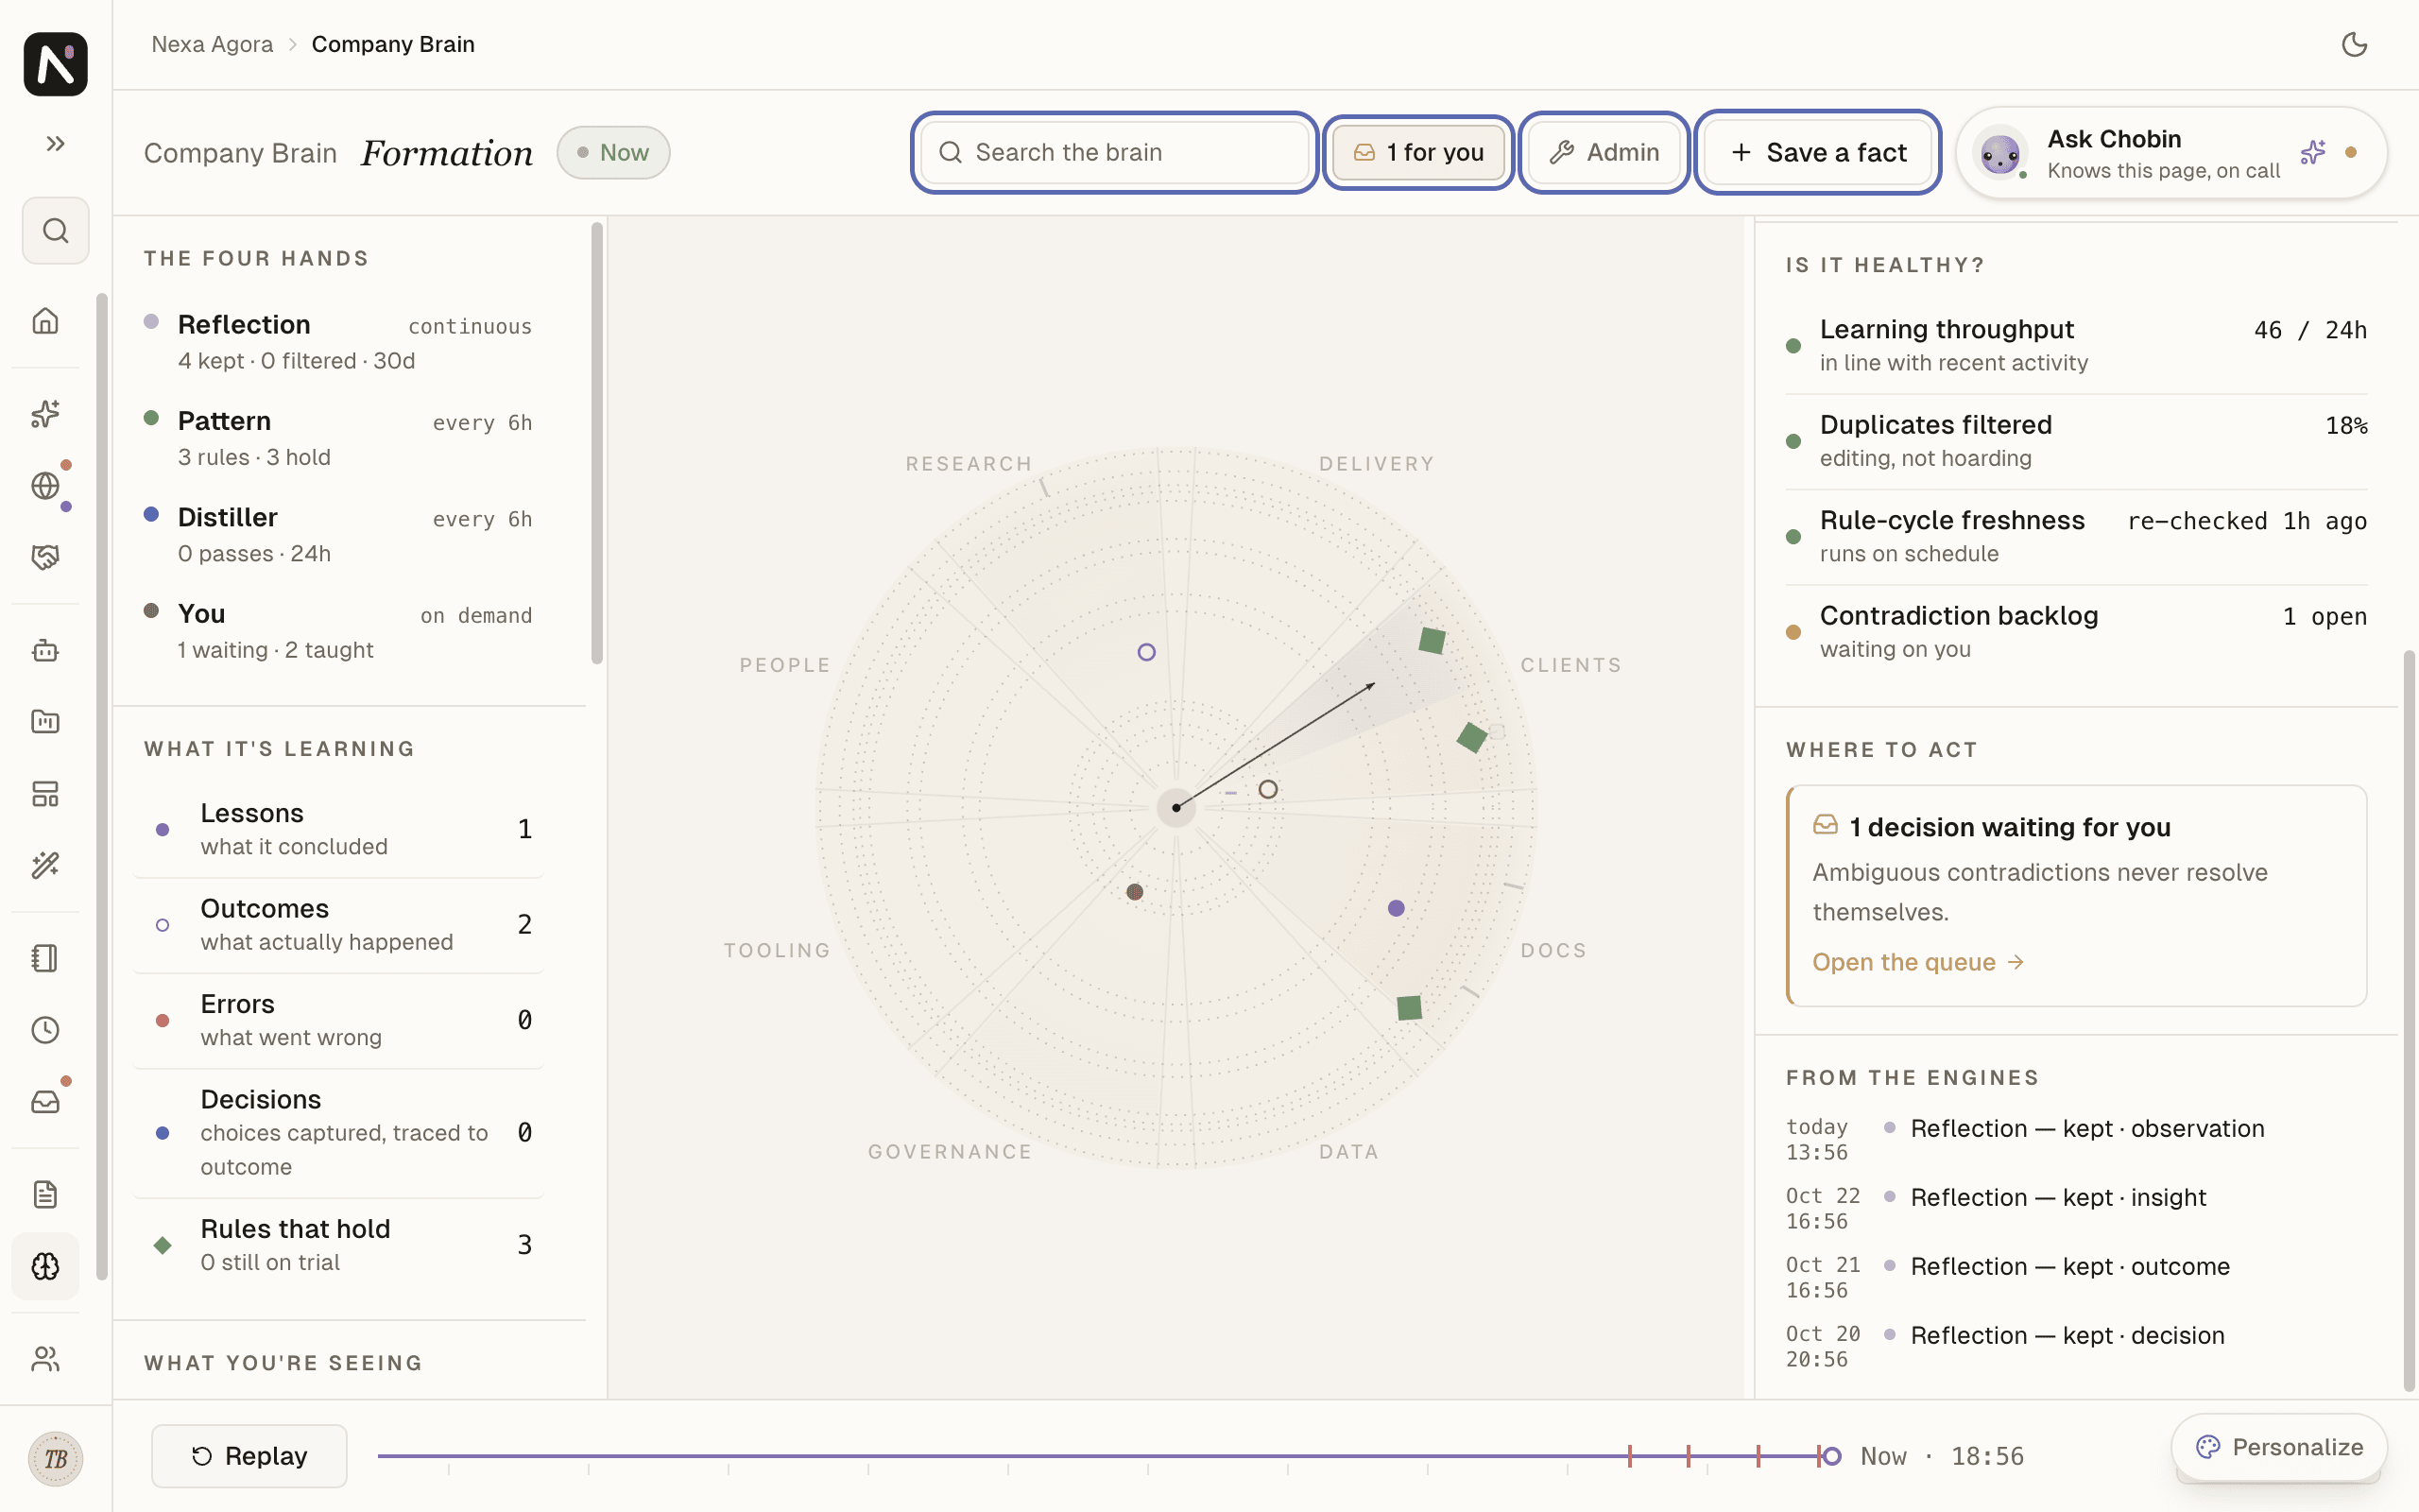Image resolution: width=2419 pixels, height=1512 pixels.
Task: Open the notebook icon in sidebar
Action: [46, 958]
